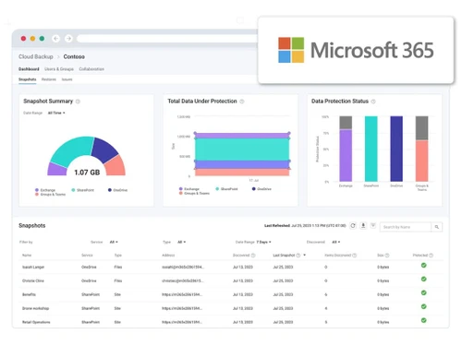Click the Size column help icon
Screen dimensions: 462x346
point(387,256)
